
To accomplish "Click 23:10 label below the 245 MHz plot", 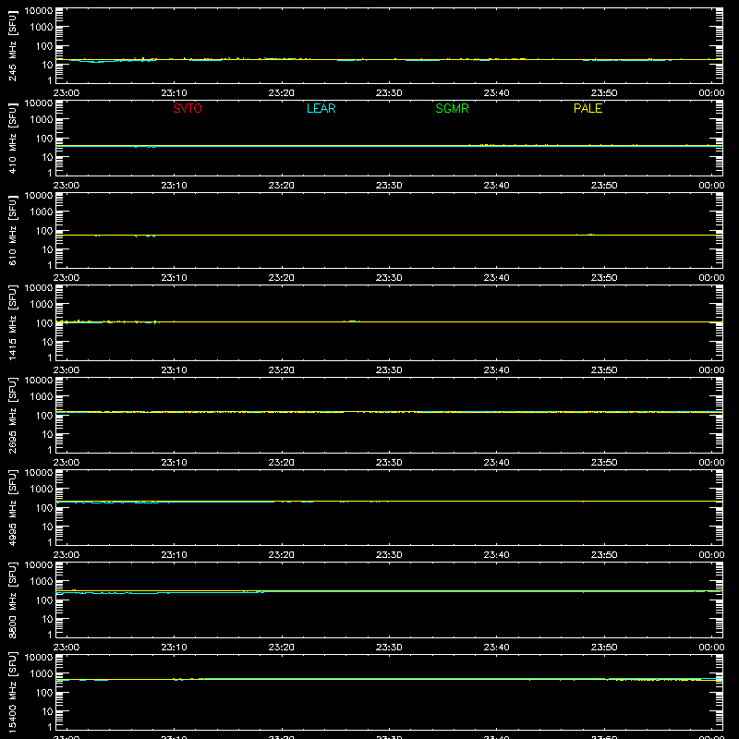I will click(x=174, y=93).
